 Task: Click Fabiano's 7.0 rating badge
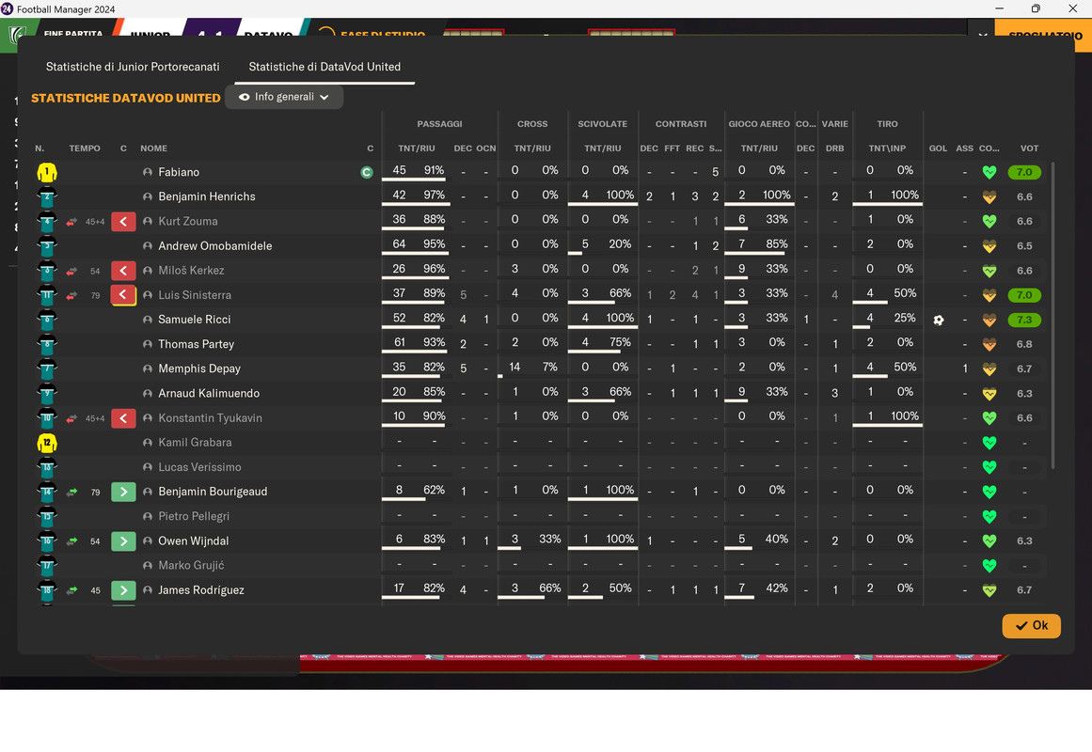coord(1023,172)
